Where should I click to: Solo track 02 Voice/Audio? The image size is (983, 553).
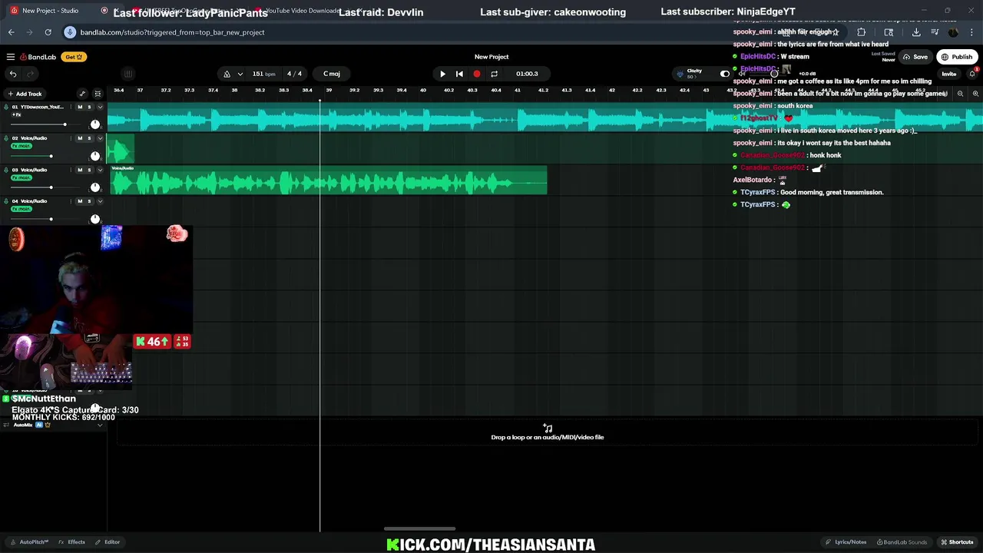click(x=89, y=138)
